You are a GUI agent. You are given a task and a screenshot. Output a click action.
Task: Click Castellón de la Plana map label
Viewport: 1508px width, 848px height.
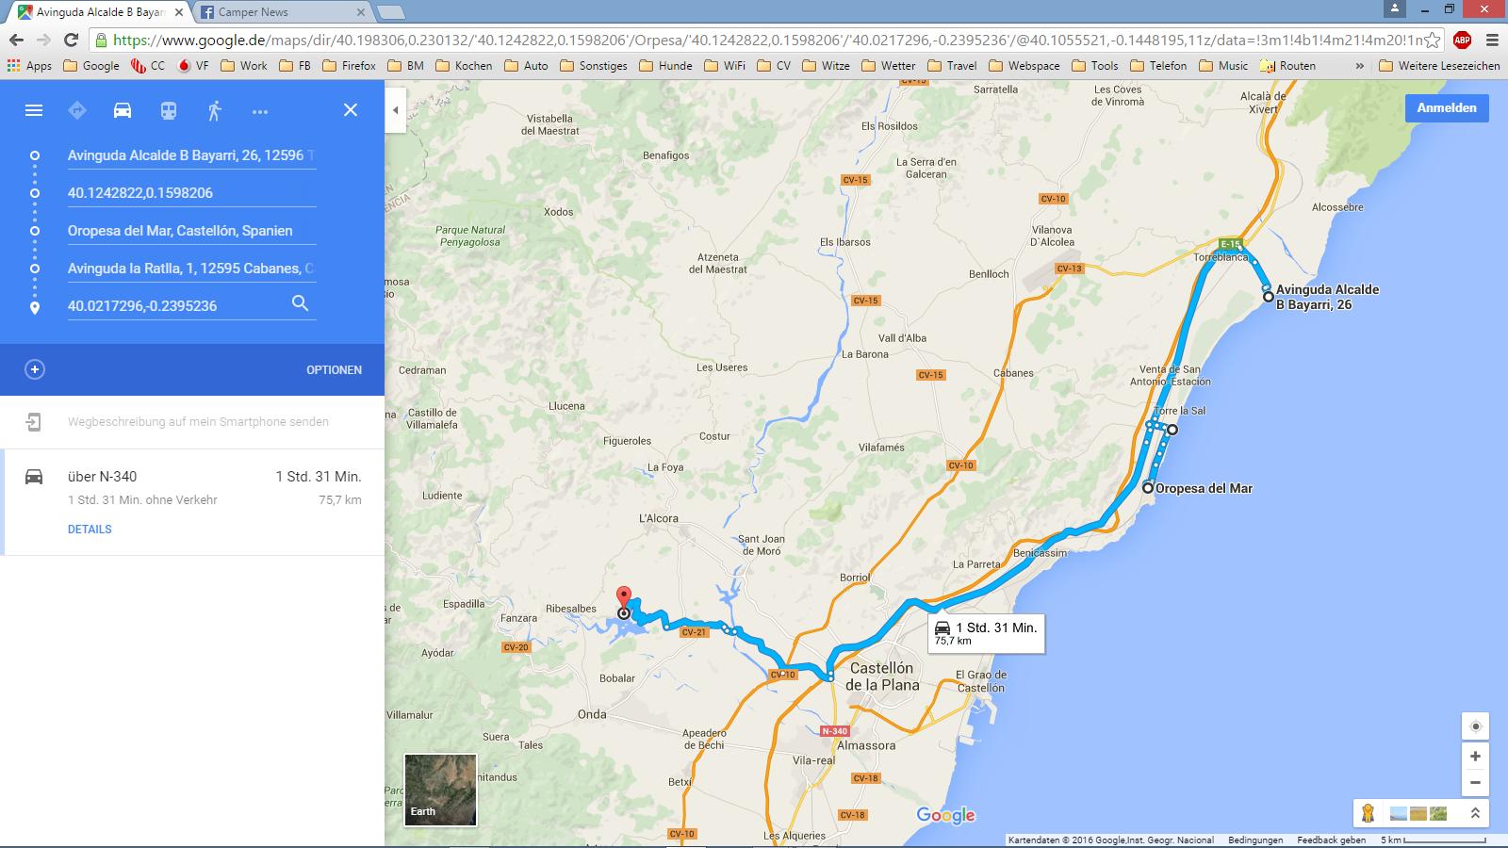(881, 677)
